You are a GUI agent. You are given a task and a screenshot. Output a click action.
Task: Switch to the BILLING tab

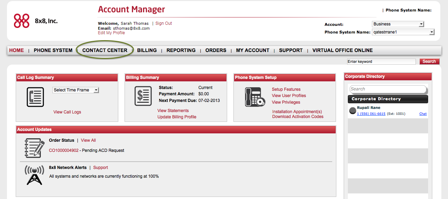pos(147,50)
